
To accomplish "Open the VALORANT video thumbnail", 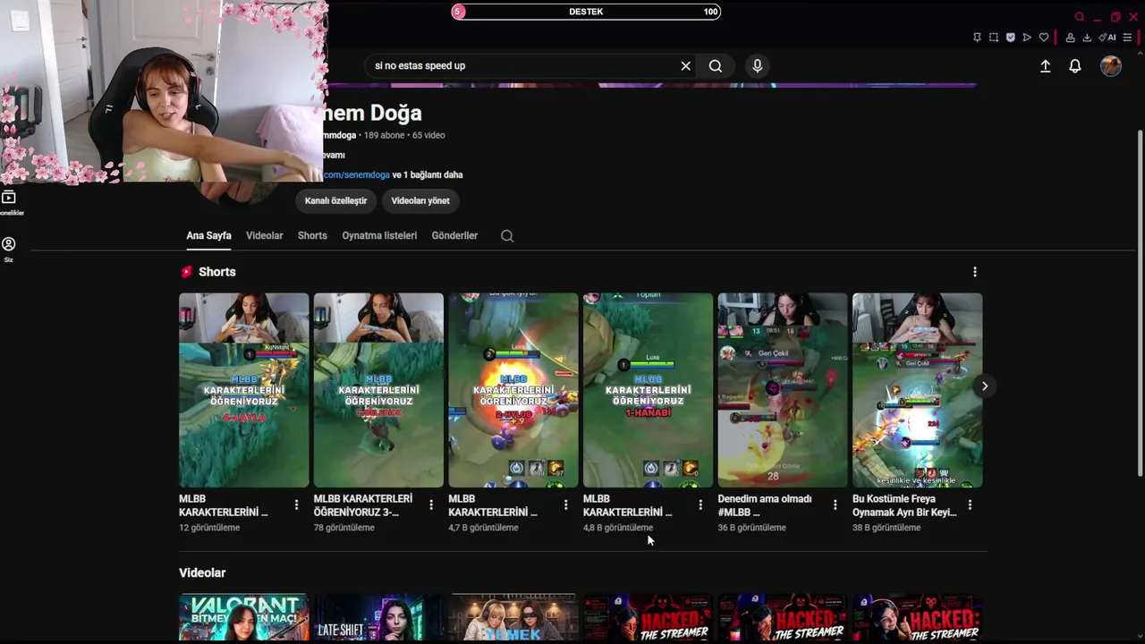I will pyautogui.click(x=243, y=619).
